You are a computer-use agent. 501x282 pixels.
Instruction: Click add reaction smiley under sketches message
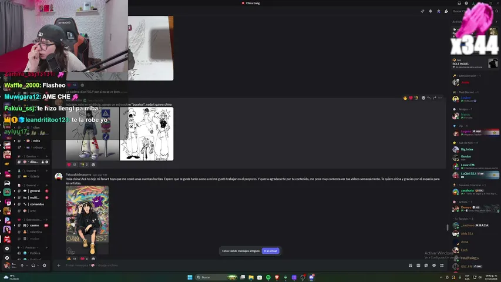coord(93,164)
